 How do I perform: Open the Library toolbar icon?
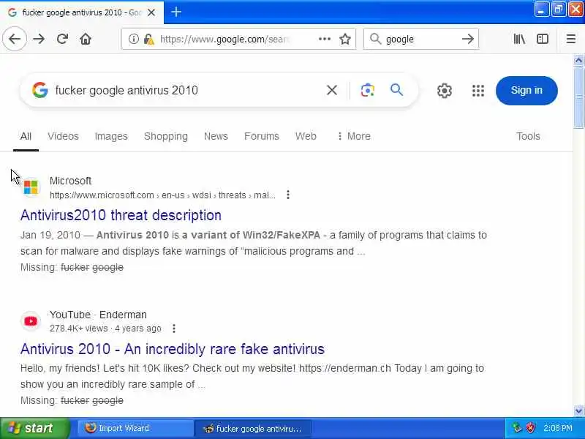tap(519, 39)
